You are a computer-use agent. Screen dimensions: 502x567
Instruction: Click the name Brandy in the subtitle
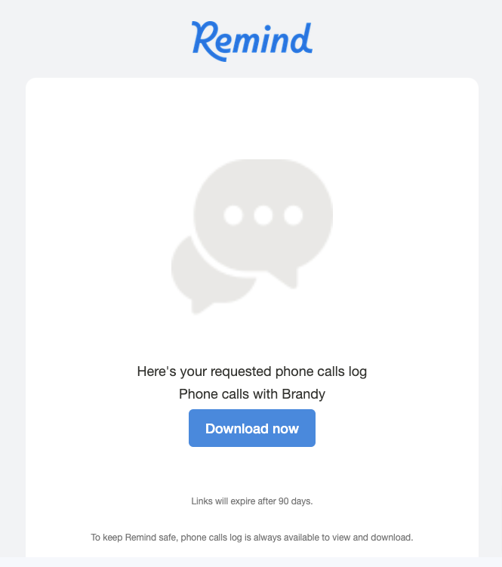303,394
